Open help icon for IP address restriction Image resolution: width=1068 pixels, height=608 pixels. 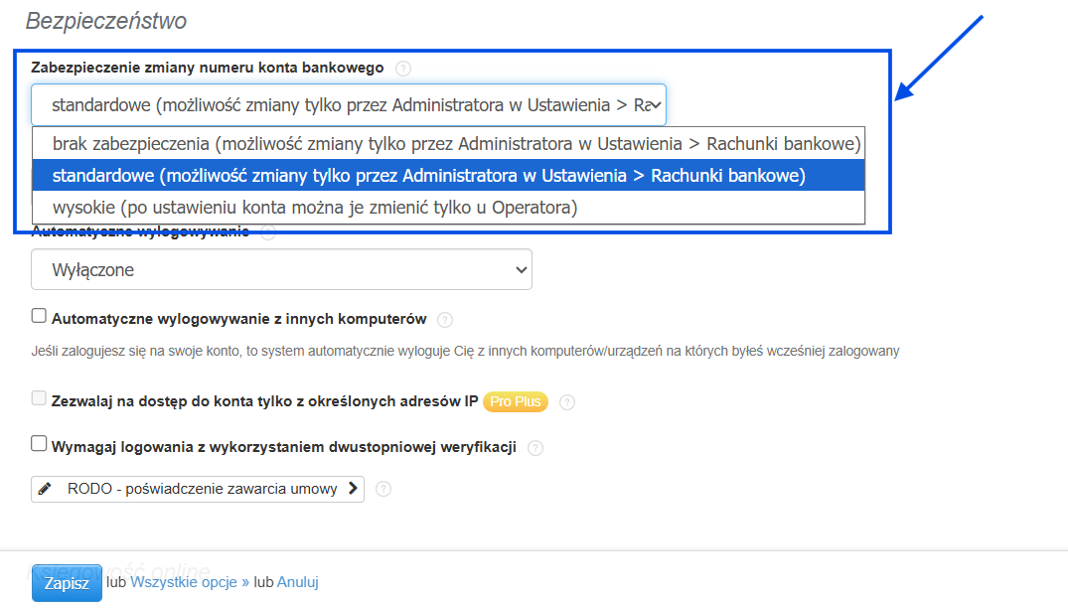[566, 402]
